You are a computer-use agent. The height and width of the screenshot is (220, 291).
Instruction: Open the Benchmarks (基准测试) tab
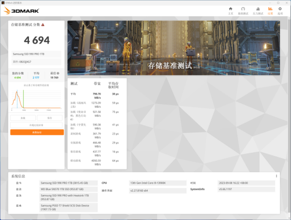(x=243, y=10)
